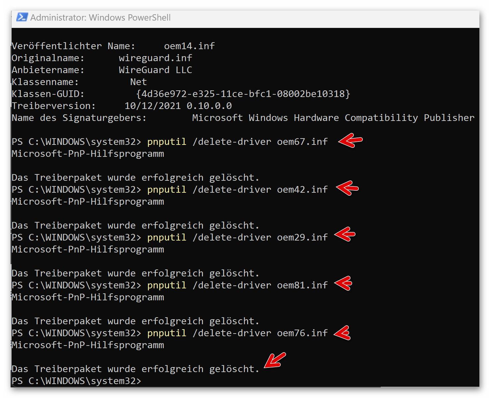The image size is (490, 398).
Task: Select the oem14.inf published name value
Action: coord(189,46)
